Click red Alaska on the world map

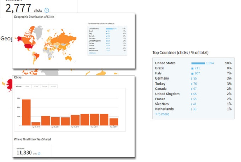[x=20, y=39]
